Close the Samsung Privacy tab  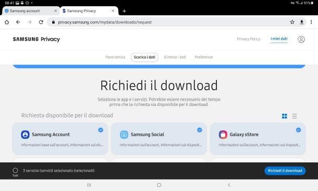[113, 11]
